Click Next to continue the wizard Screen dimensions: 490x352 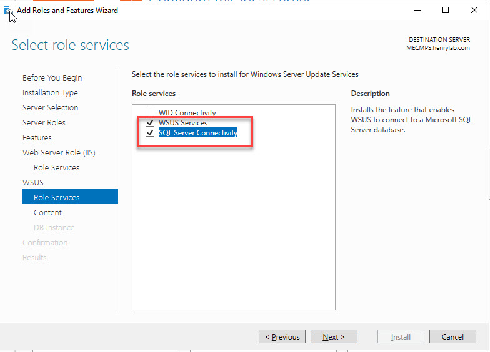333,337
